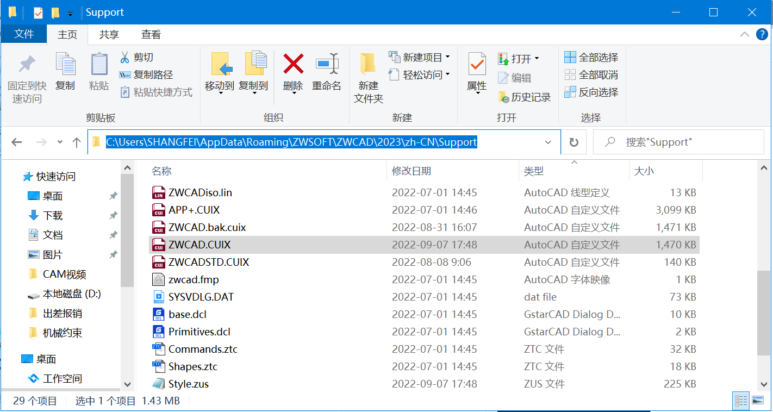Open the help question mark icon
Screen dimensions: 773x412
(762, 34)
